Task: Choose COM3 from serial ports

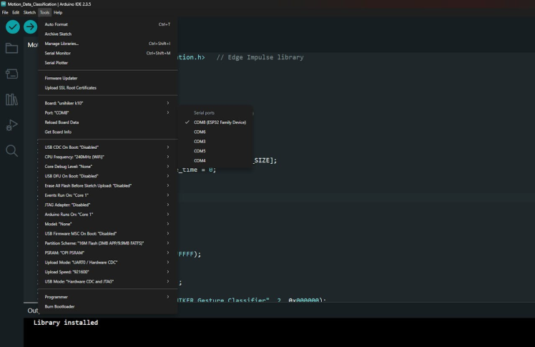Action: (200, 142)
